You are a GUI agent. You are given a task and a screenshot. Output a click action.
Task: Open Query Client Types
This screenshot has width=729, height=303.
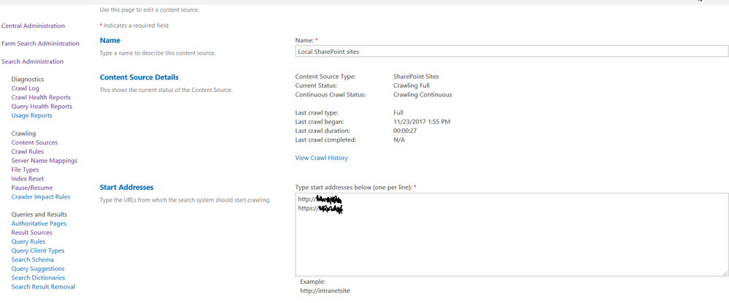pyautogui.click(x=38, y=251)
